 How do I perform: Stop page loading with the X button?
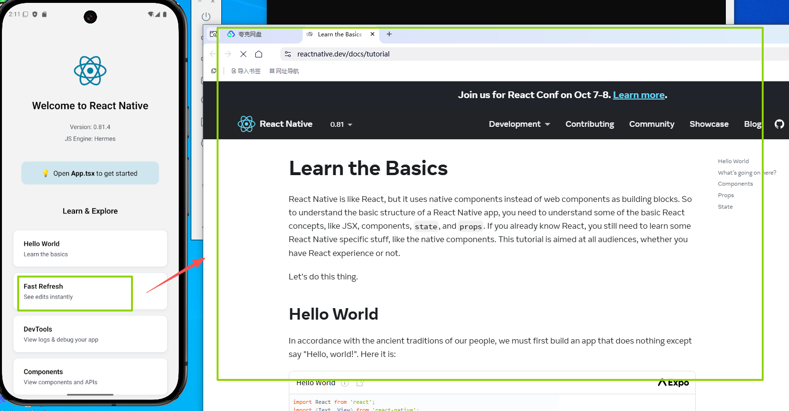[x=243, y=54]
